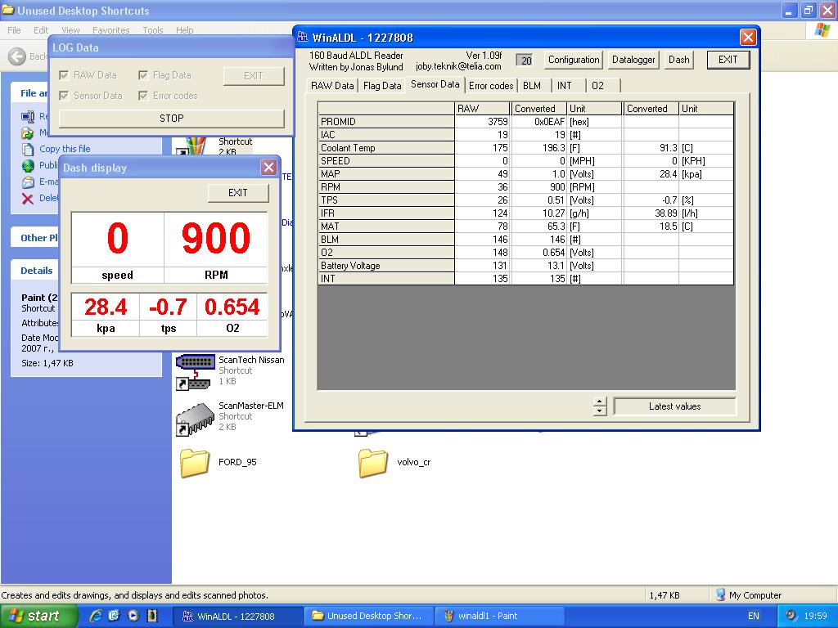Click the move file icon in sidebar

pos(28,132)
